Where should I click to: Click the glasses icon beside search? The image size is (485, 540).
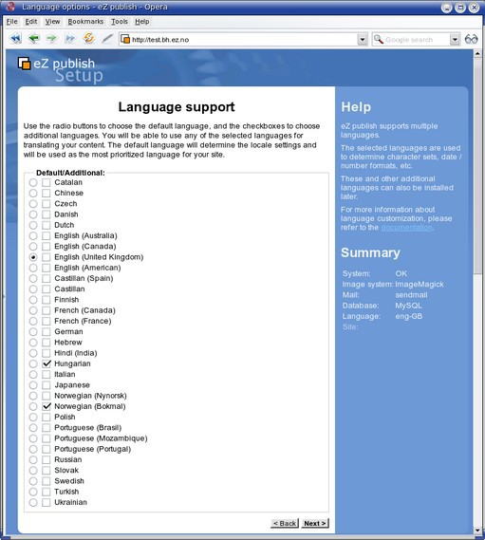(471, 39)
